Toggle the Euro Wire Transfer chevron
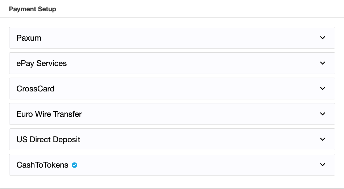The height and width of the screenshot is (189, 344). point(323,114)
